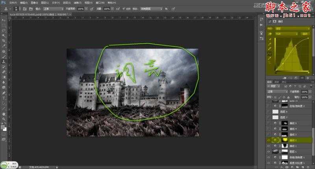Click the foreground color swatch

click(x=3, y=127)
